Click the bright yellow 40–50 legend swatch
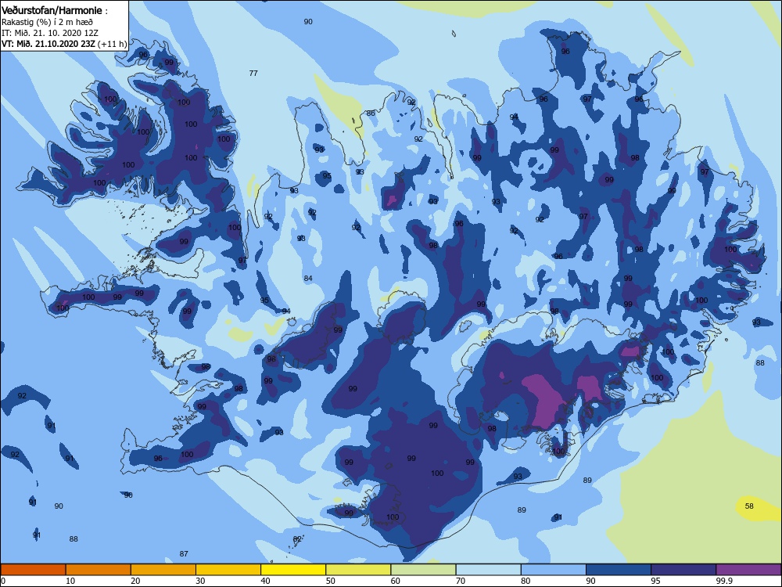This screenshot has width=782, height=587. tap(293, 570)
